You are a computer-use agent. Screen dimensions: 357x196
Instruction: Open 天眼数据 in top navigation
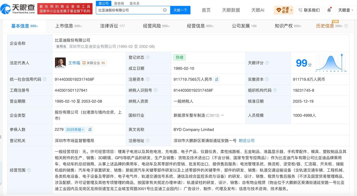click(x=231, y=10)
